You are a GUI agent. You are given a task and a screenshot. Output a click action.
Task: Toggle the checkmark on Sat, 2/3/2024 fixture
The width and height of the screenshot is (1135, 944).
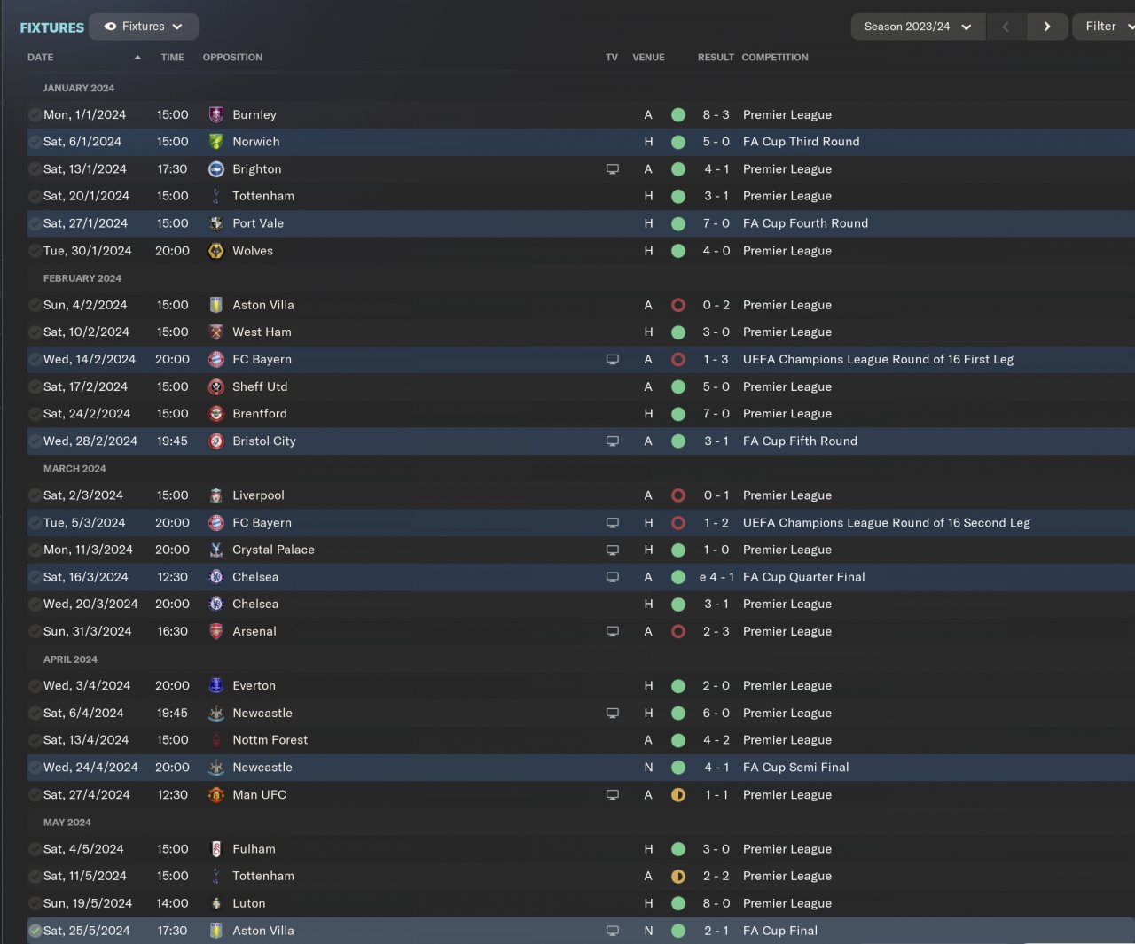35,495
